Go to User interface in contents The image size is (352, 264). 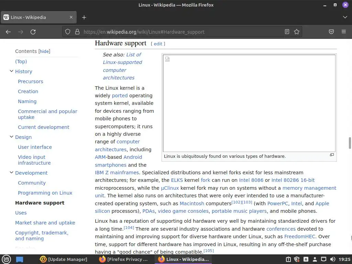[35, 147]
